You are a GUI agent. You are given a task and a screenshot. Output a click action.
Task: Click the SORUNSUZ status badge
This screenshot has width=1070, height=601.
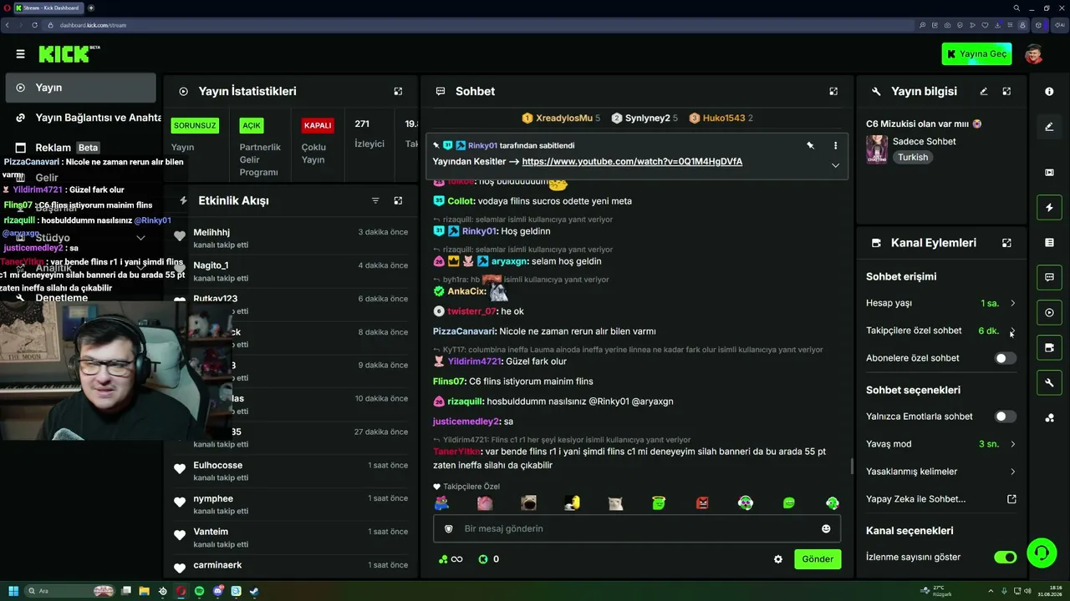tap(195, 125)
